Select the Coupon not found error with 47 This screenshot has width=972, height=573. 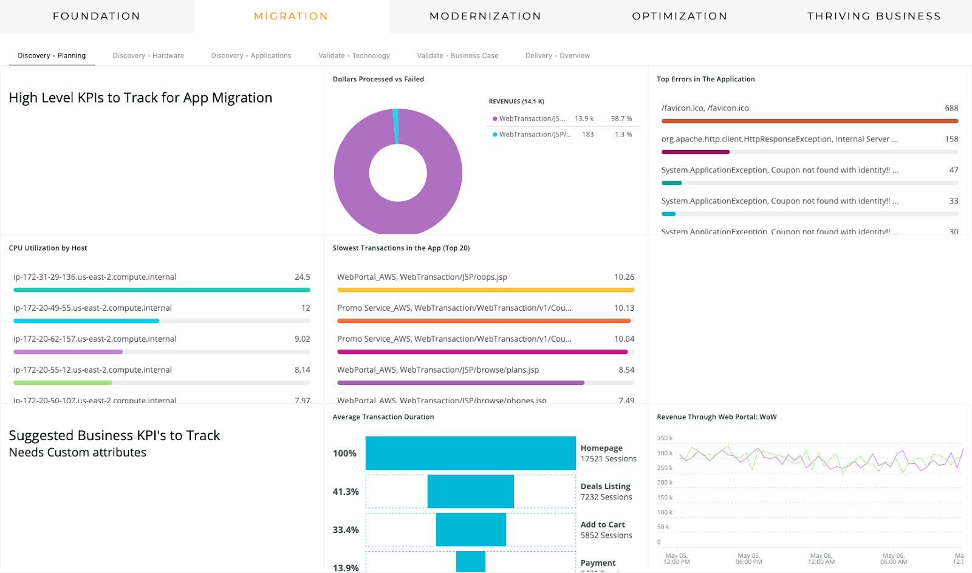[x=810, y=175]
